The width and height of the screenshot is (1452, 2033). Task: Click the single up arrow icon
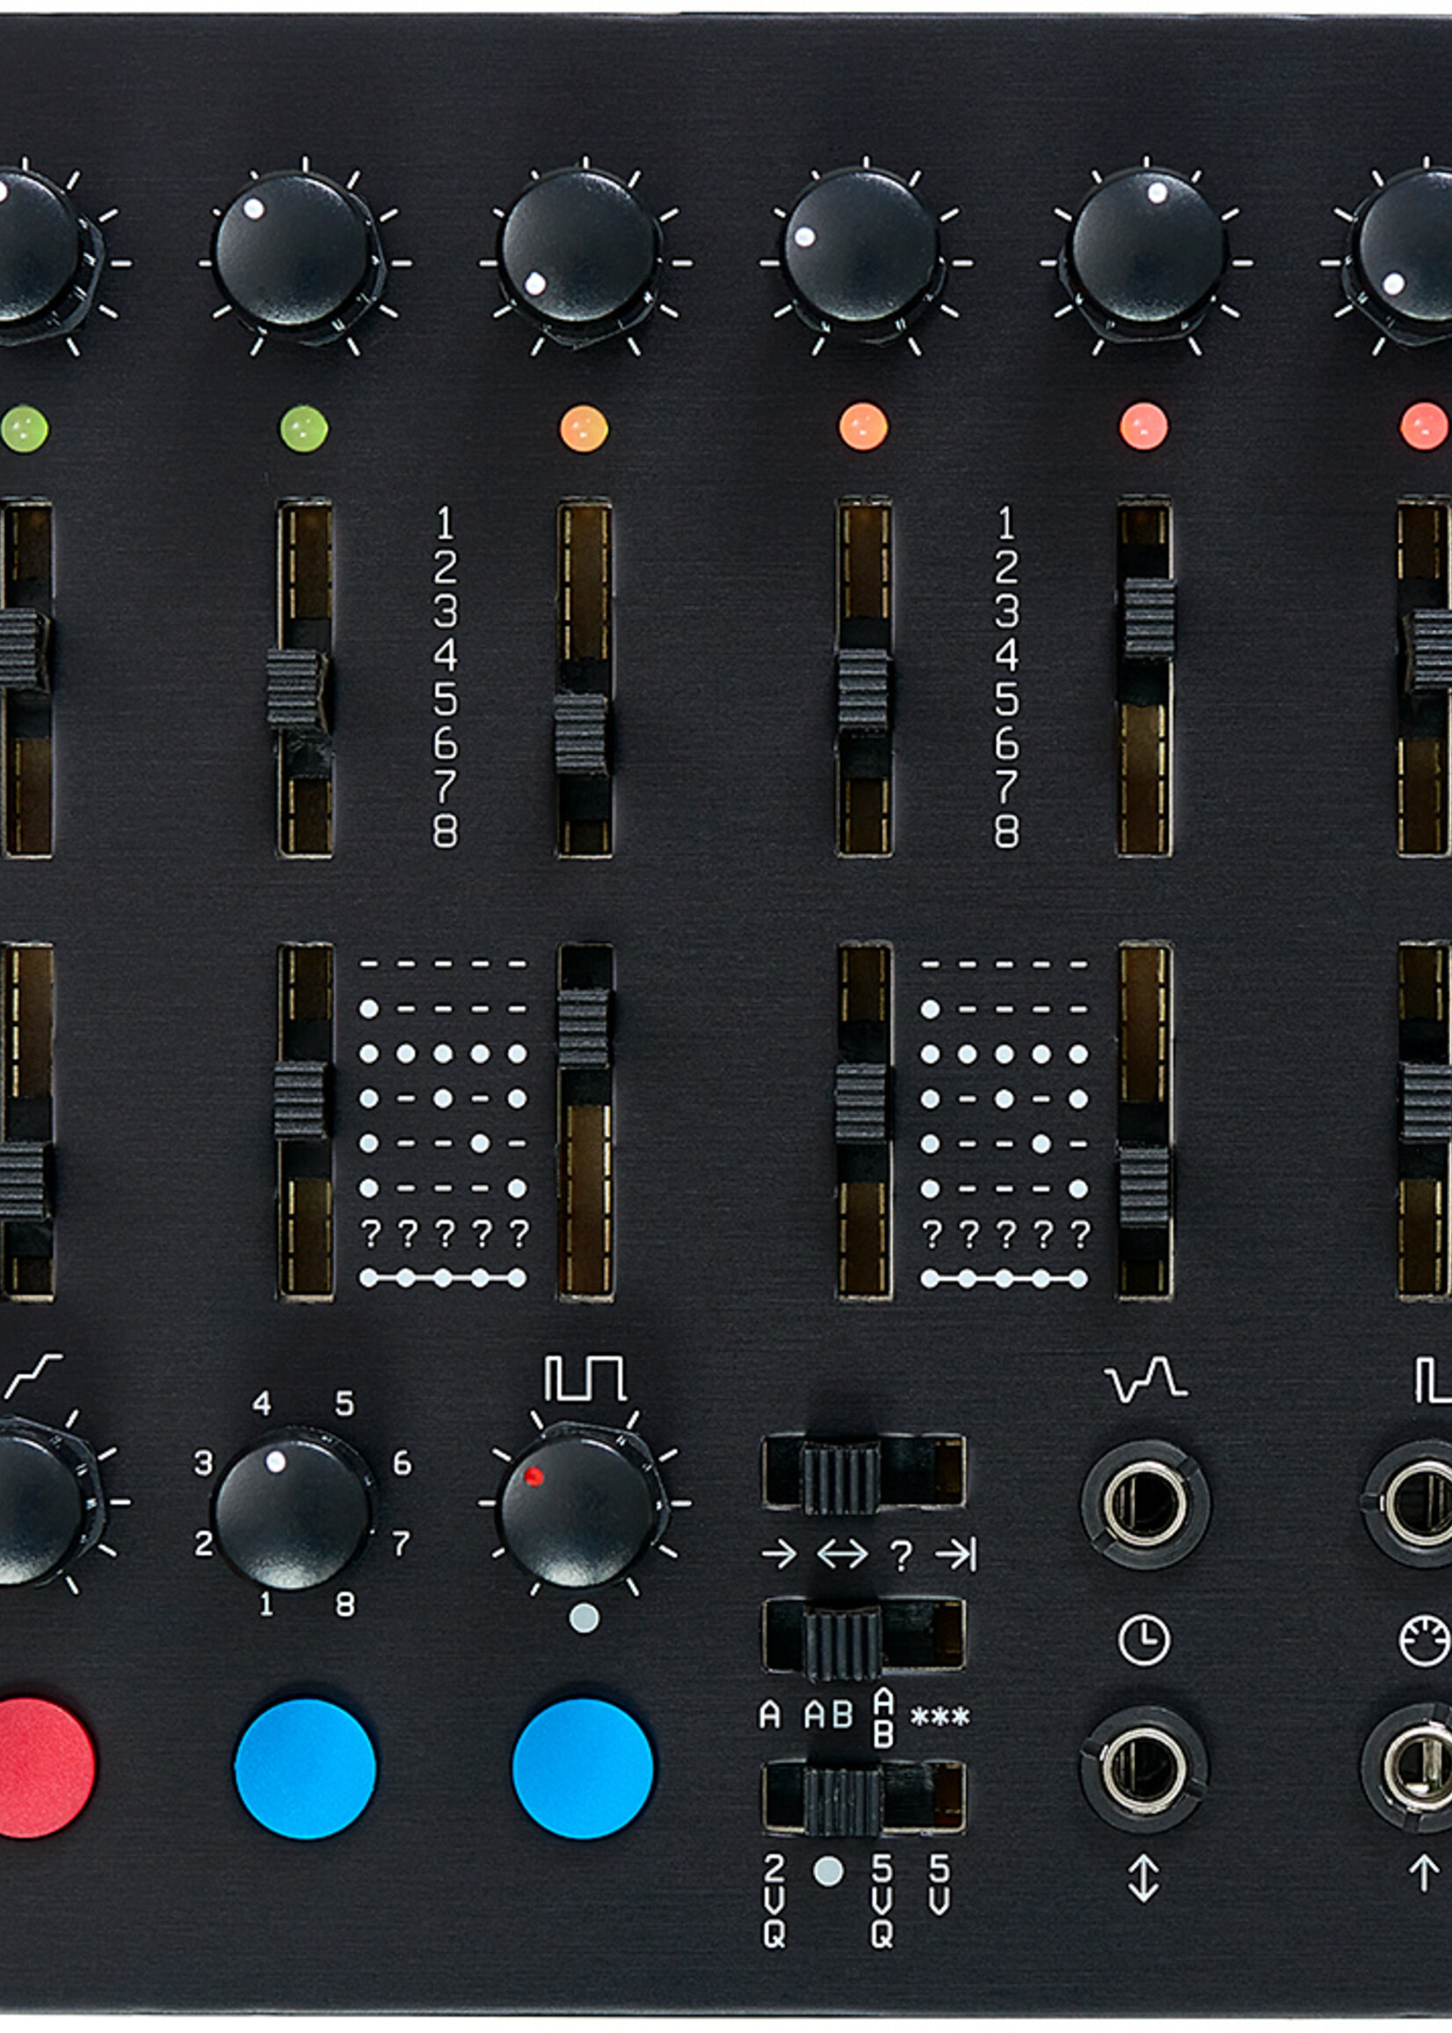(x=1424, y=1873)
